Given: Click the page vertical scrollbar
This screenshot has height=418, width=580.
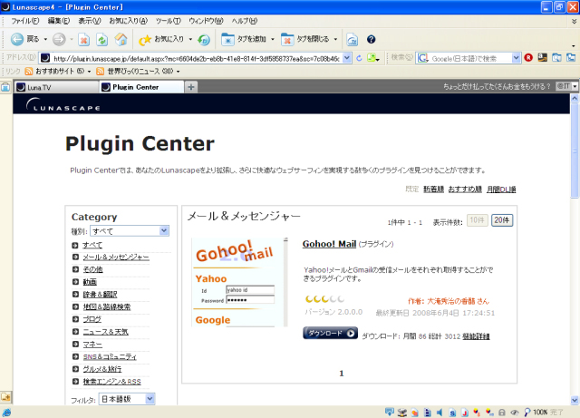Looking at the screenshot, I should tap(575, 248).
